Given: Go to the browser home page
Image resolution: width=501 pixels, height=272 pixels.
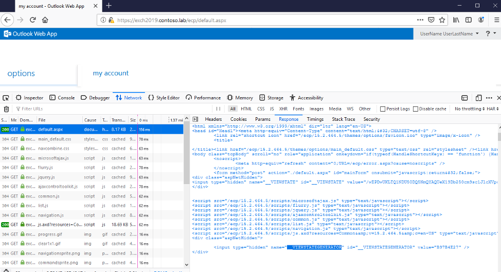Looking at the screenshot, I should click(x=45, y=20).
